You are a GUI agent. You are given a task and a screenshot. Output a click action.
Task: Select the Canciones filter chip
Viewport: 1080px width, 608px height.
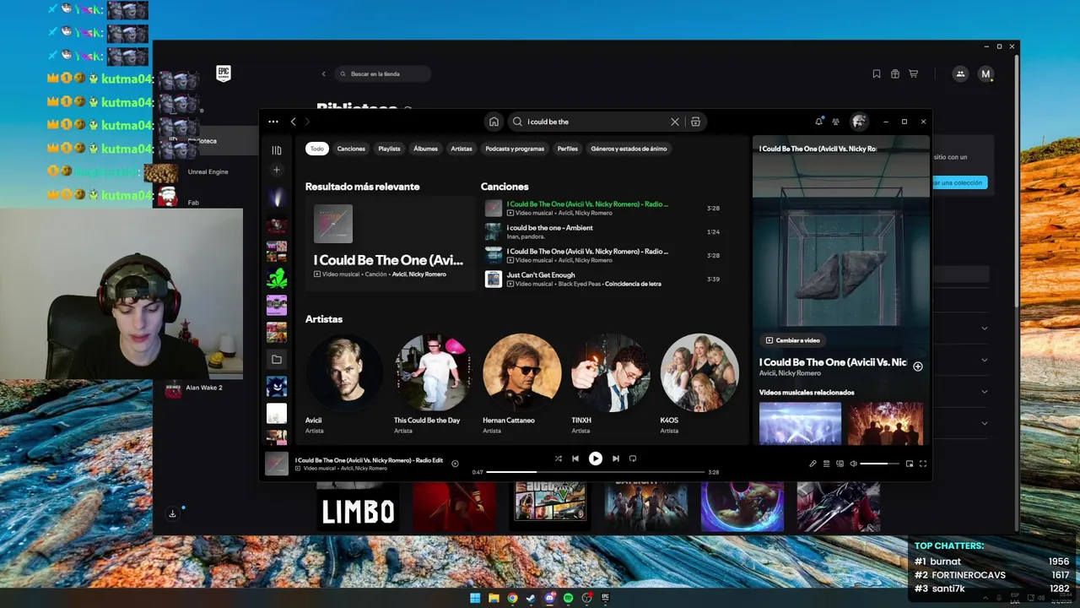pos(351,149)
